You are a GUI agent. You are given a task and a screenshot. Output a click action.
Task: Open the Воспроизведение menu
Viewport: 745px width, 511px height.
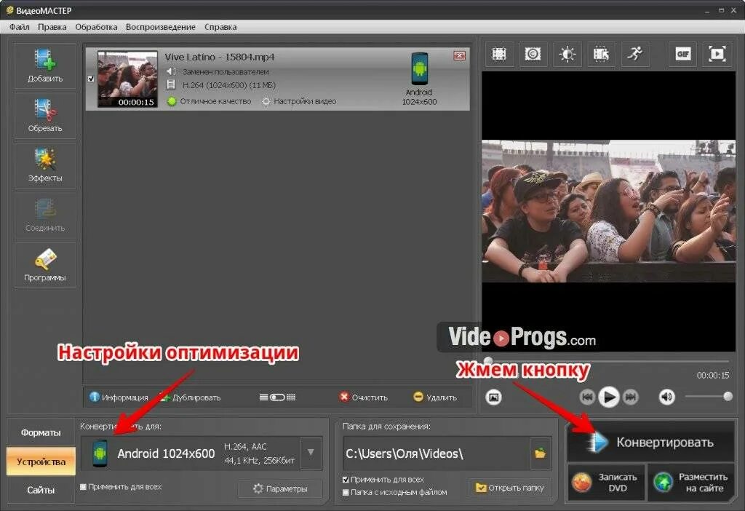point(161,27)
